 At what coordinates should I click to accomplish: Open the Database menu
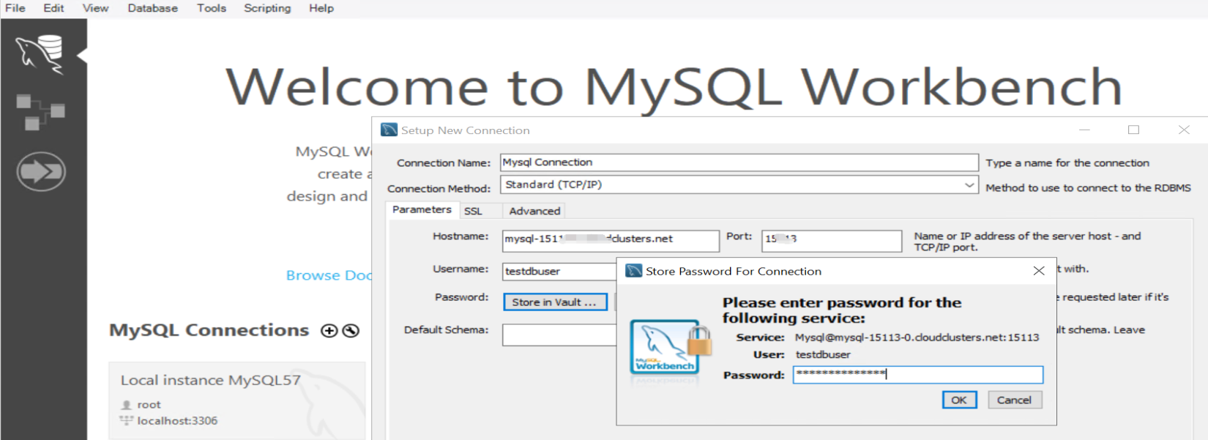(152, 8)
